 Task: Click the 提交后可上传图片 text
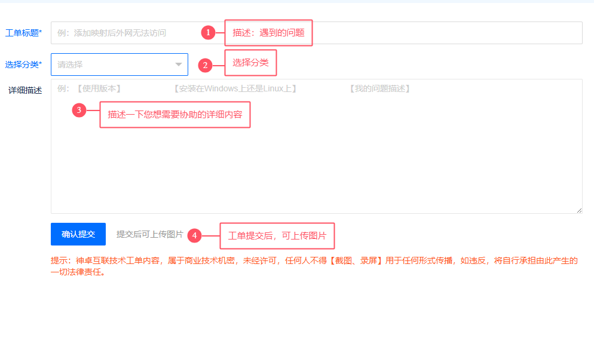point(149,234)
